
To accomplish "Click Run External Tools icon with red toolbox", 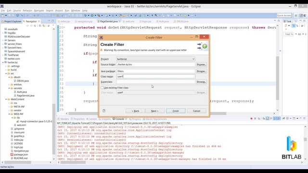I will point(99,15).
